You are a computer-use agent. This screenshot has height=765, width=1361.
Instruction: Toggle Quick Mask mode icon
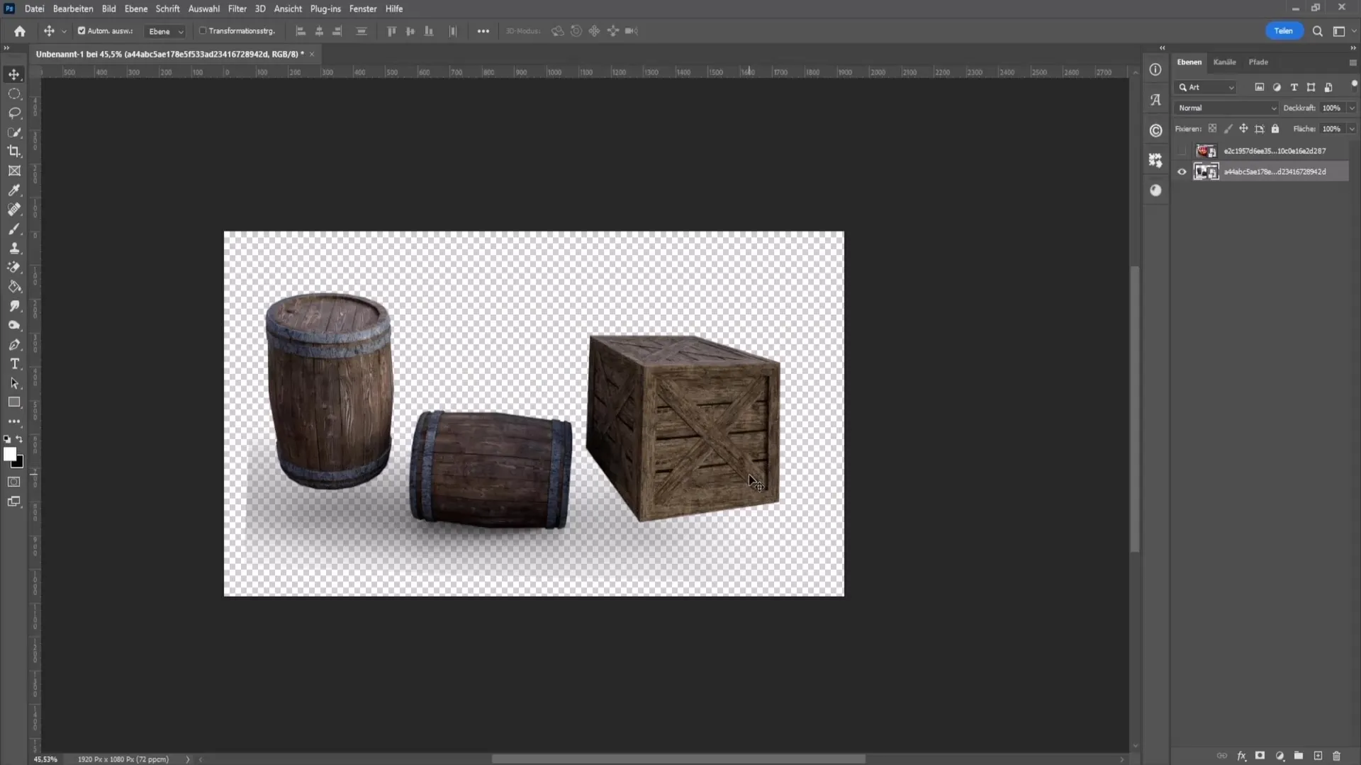[14, 482]
